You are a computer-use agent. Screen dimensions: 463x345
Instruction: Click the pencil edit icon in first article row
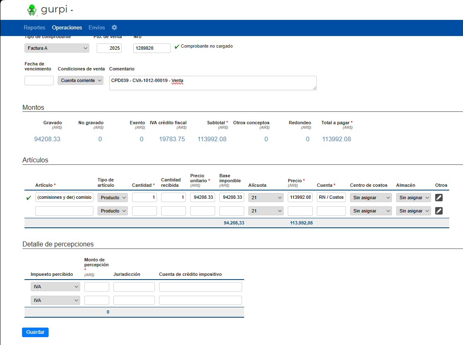(x=439, y=198)
